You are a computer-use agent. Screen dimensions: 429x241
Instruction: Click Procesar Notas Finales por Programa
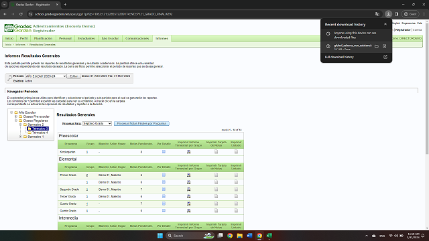pos(141,123)
